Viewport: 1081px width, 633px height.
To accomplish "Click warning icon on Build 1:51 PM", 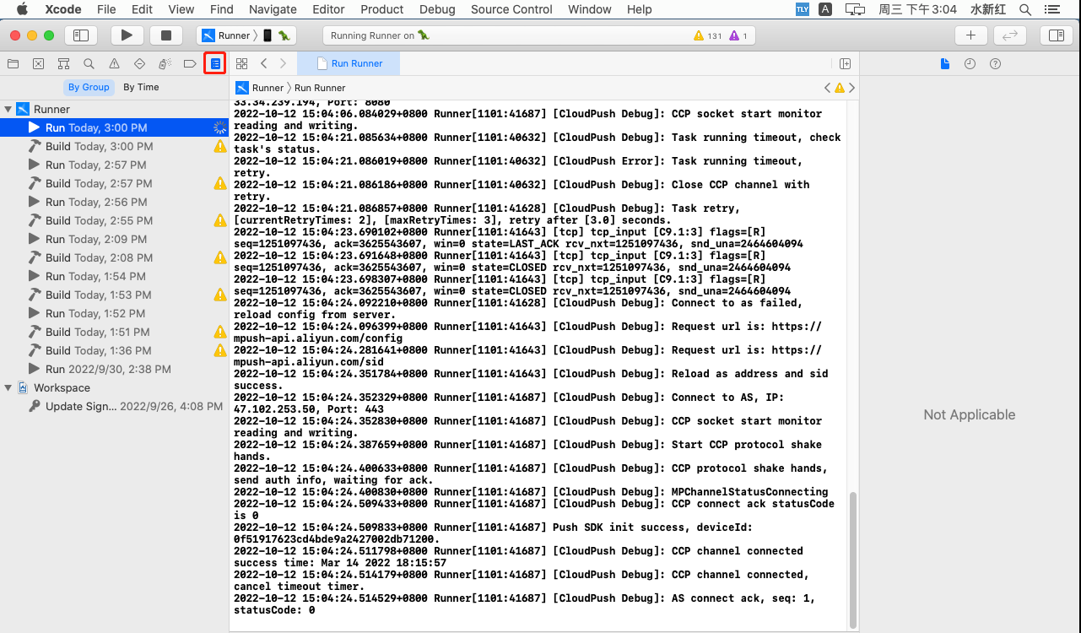I will [x=219, y=332].
